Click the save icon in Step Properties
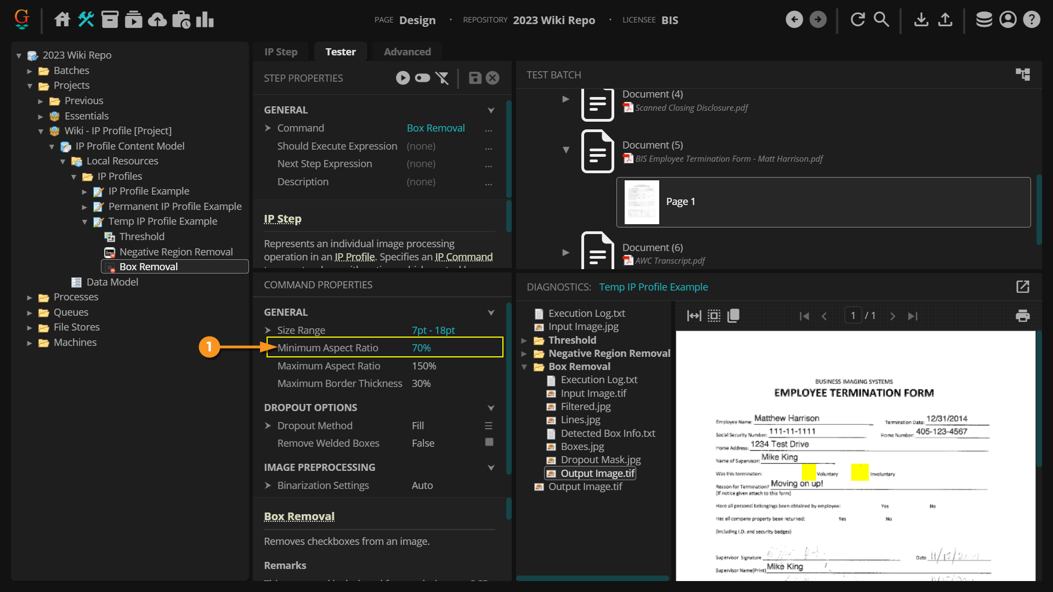Image resolution: width=1053 pixels, height=592 pixels. click(475, 78)
